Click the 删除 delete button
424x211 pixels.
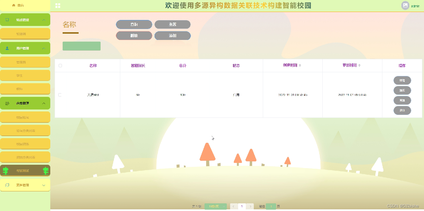(x=134, y=36)
